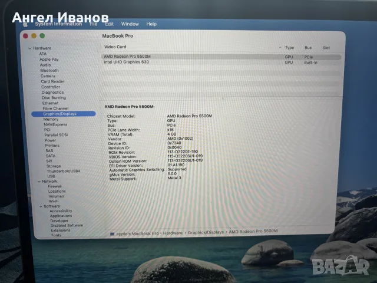Select Fonts under Software
The height and width of the screenshot is (283, 377).
coord(56,235)
